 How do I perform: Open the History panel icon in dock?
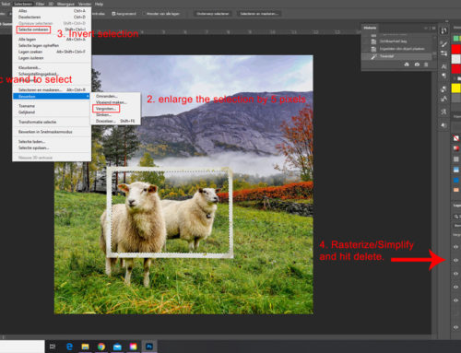443,30
